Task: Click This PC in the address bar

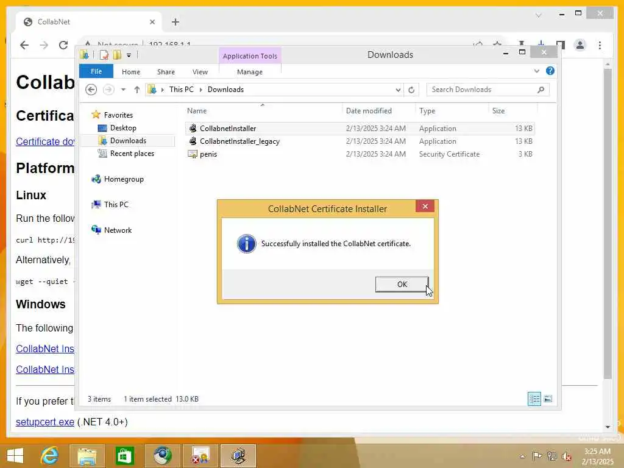Action: point(181,90)
